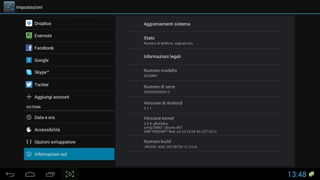The height and width of the screenshot is (180, 320).
Task: Tap the Impostazioni settings icon in header
Action: click(x=9, y=7)
